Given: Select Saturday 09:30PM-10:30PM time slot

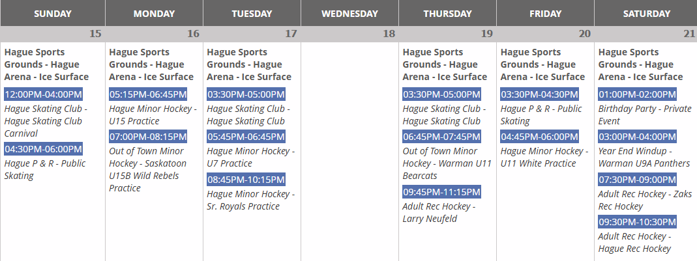Looking at the screenshot, I should 637,222.
